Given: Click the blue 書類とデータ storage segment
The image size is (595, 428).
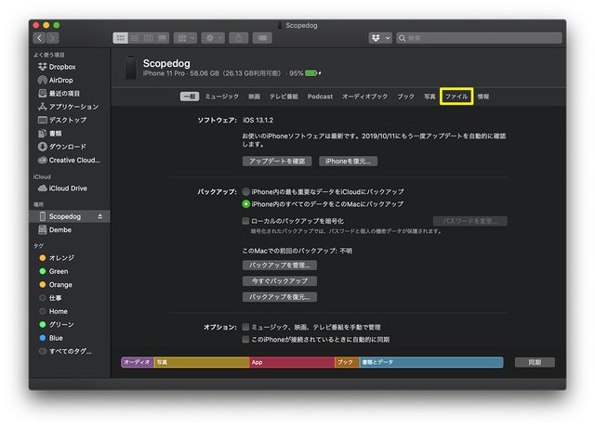Looking at the screenshot, I should (431, 362).
